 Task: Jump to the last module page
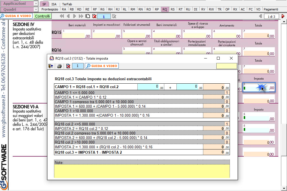81,16
